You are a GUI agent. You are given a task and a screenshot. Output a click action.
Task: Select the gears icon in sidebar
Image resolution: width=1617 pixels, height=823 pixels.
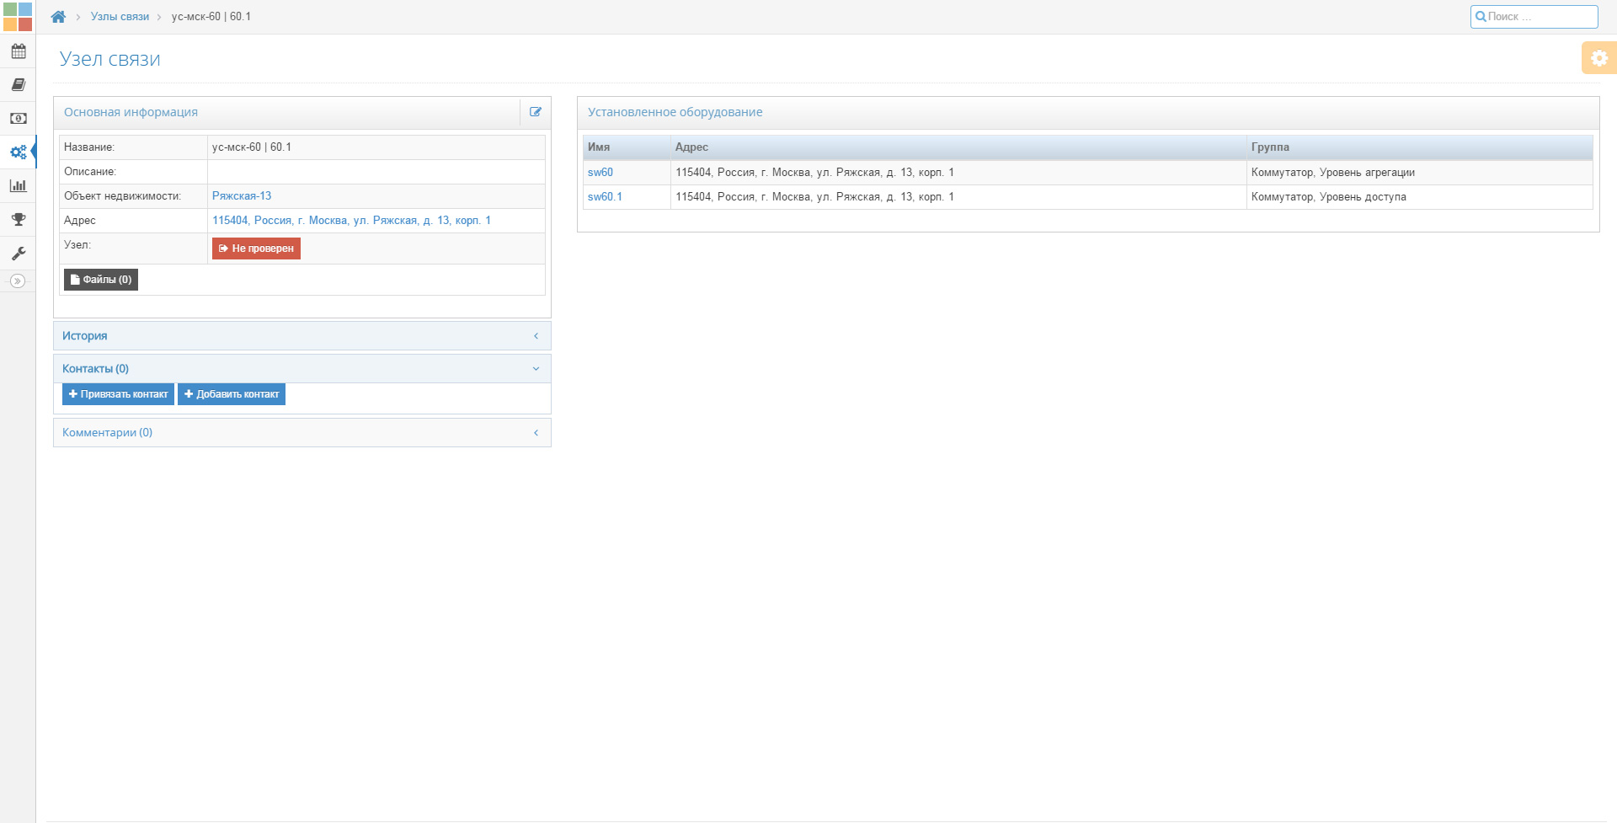coord(18,152)
